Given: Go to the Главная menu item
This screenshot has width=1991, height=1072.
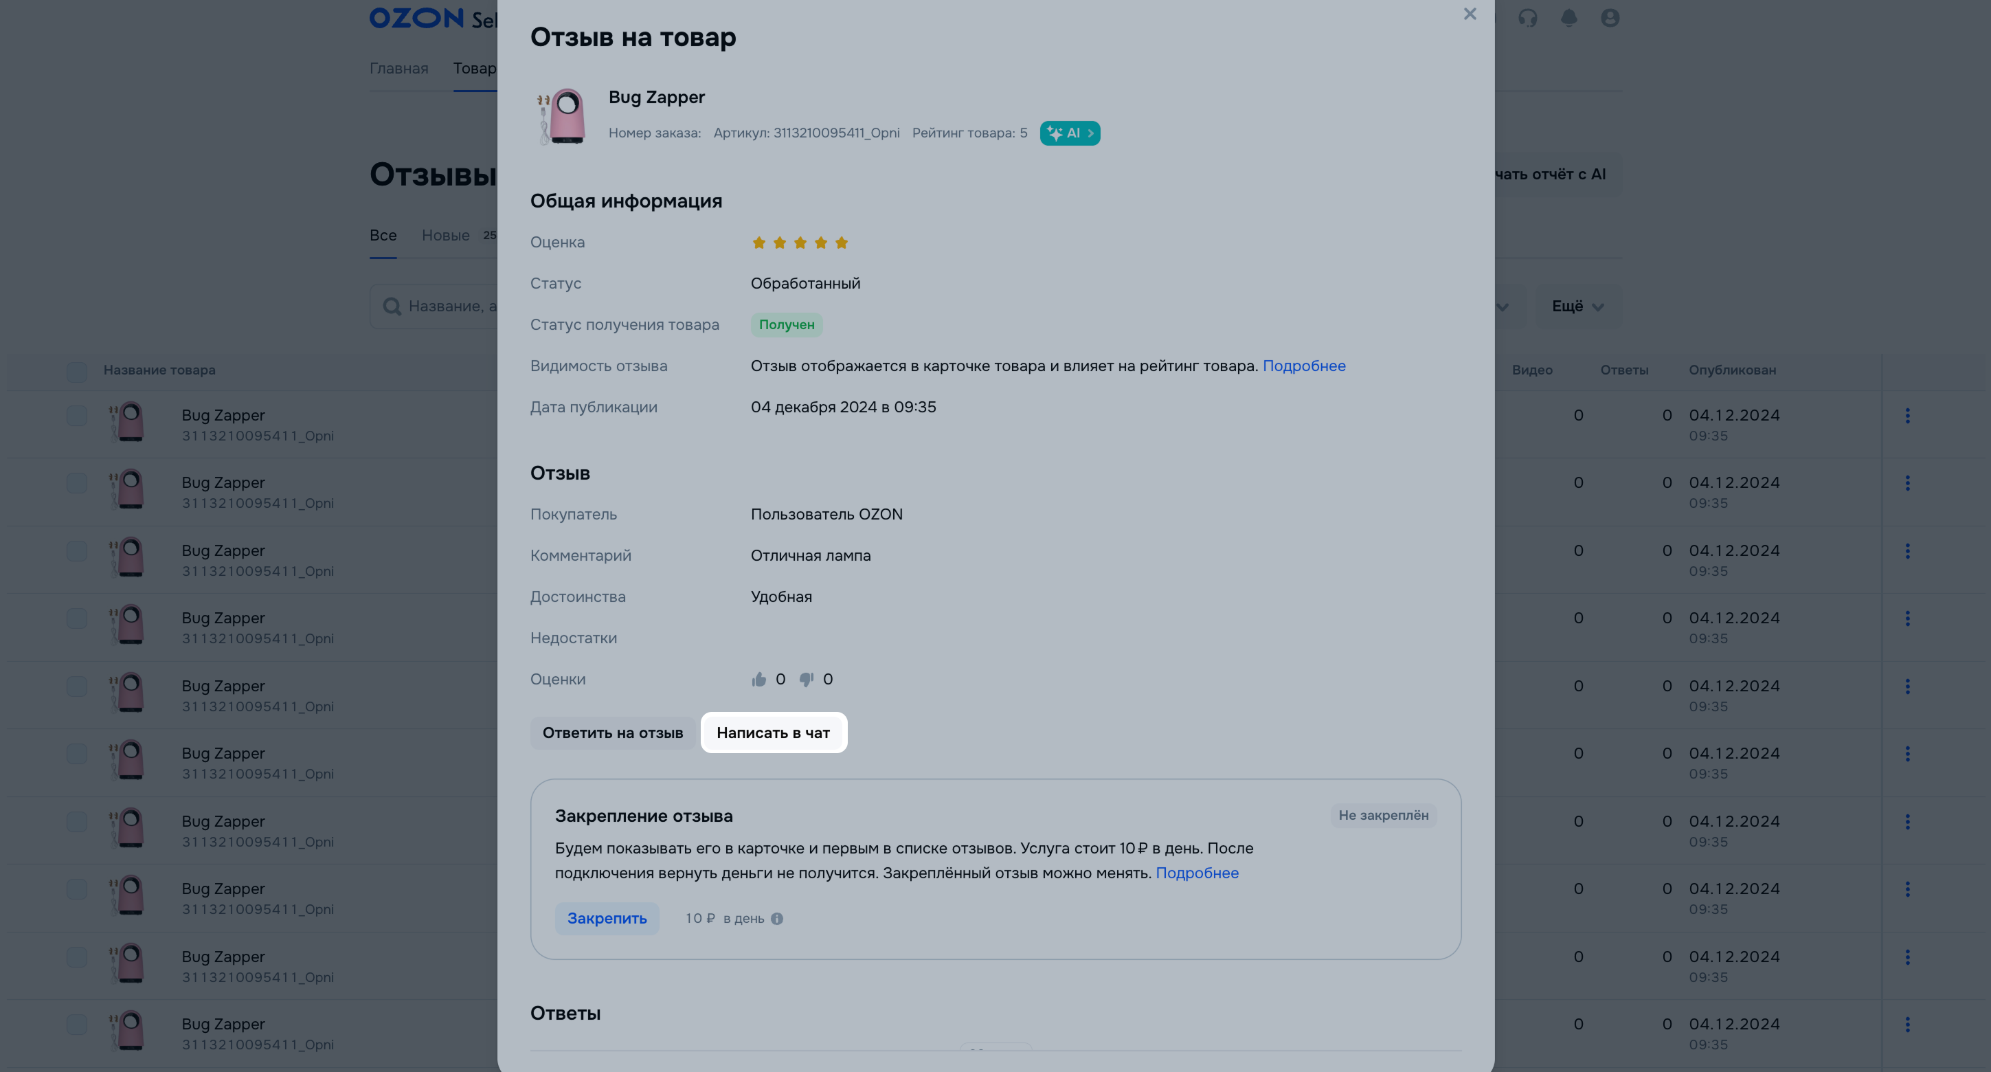Looking at the screenshot, I should tap(398, 68).
